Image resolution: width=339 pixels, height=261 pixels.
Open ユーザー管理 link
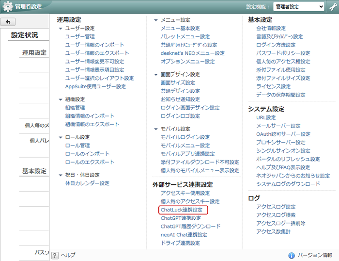click(80, 36)
